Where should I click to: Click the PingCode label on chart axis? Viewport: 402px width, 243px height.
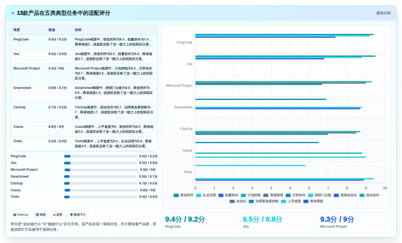pyautogui.click(x=184, y=42)
